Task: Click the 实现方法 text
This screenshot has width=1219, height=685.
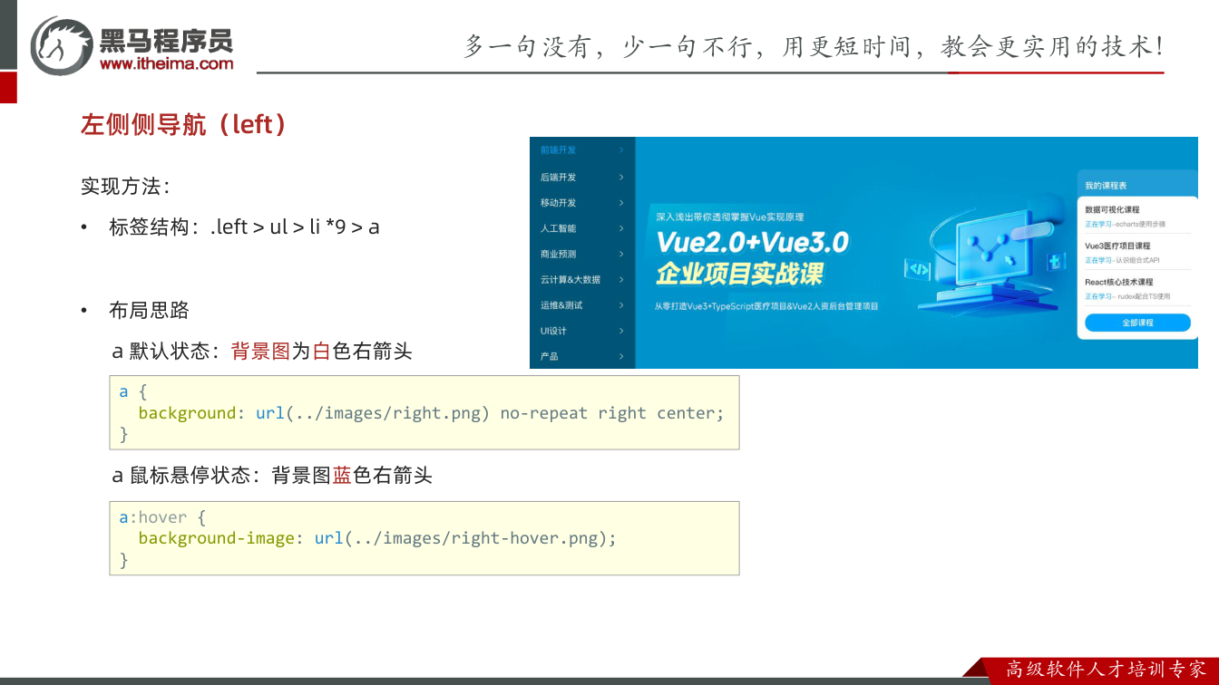Action: coord(126,187)
